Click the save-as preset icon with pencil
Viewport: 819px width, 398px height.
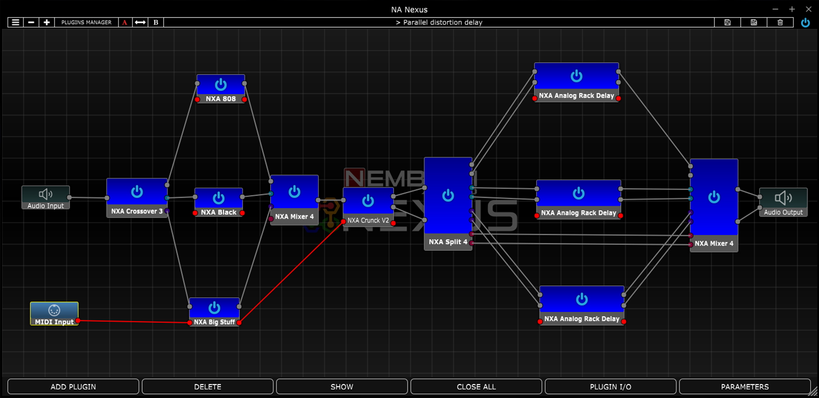tap(754, 22)
